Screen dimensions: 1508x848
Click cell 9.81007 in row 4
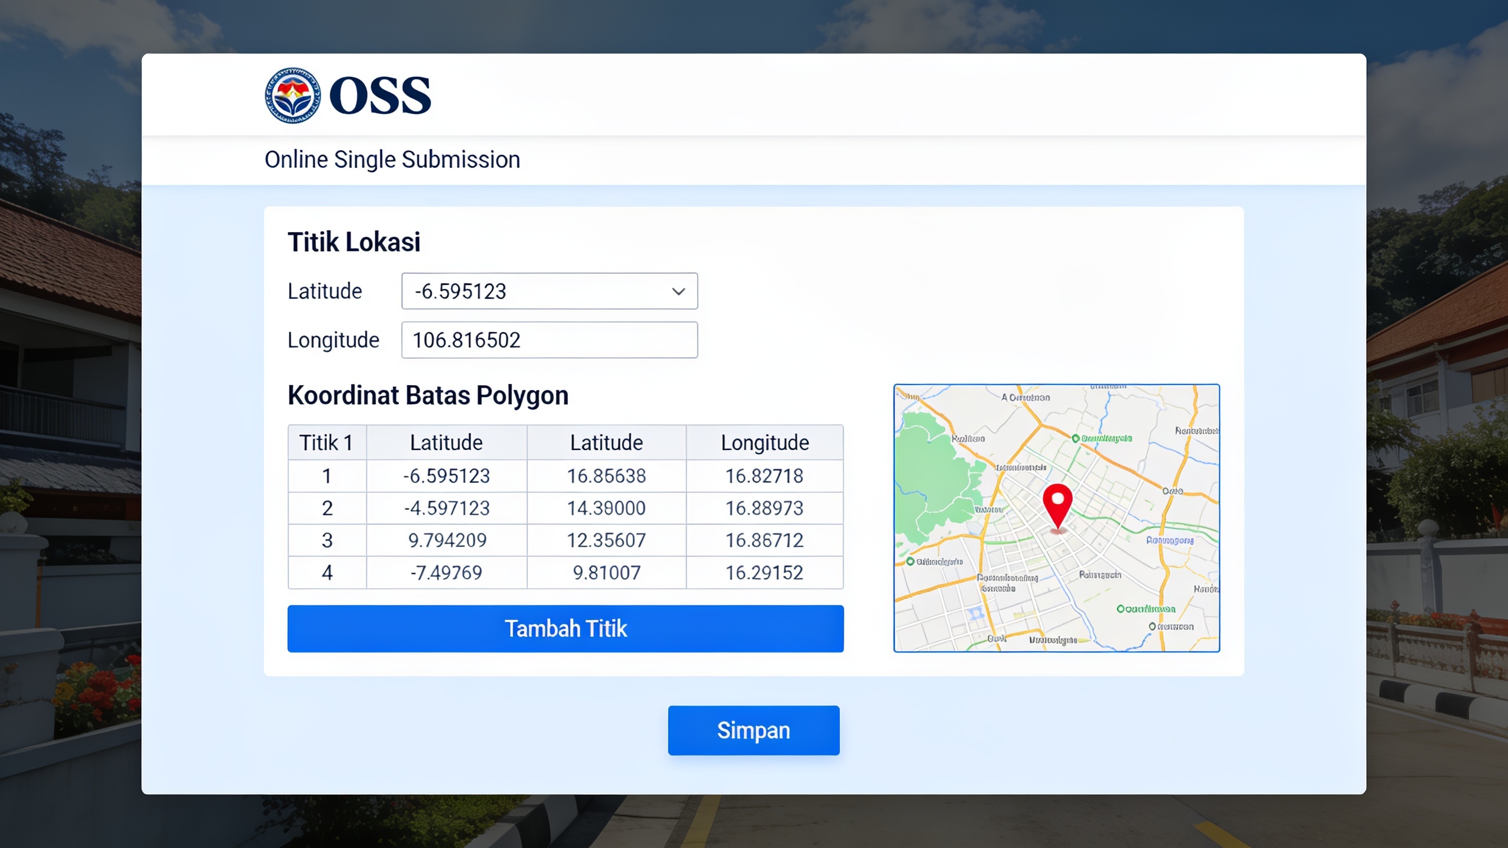(606, 572)
